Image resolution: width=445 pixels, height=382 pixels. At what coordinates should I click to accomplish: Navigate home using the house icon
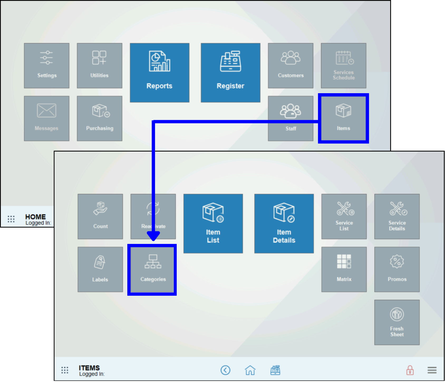[250, 370]
